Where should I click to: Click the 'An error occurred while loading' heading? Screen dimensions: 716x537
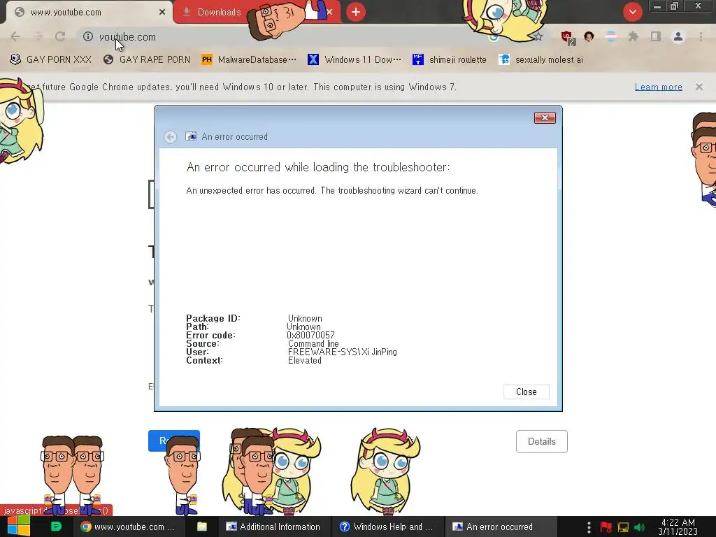pos(318,167)
